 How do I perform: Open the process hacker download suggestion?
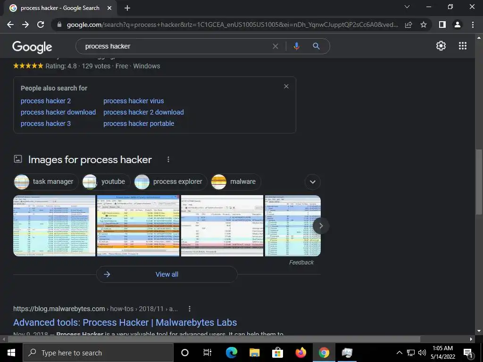pyautogui.click(x=58, y=112)
